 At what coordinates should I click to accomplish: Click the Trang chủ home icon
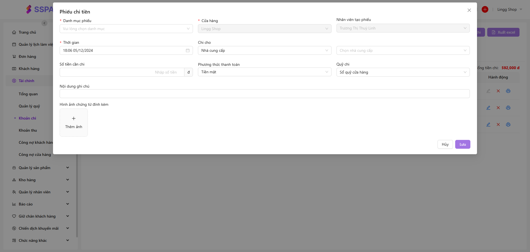pos(14,32)
